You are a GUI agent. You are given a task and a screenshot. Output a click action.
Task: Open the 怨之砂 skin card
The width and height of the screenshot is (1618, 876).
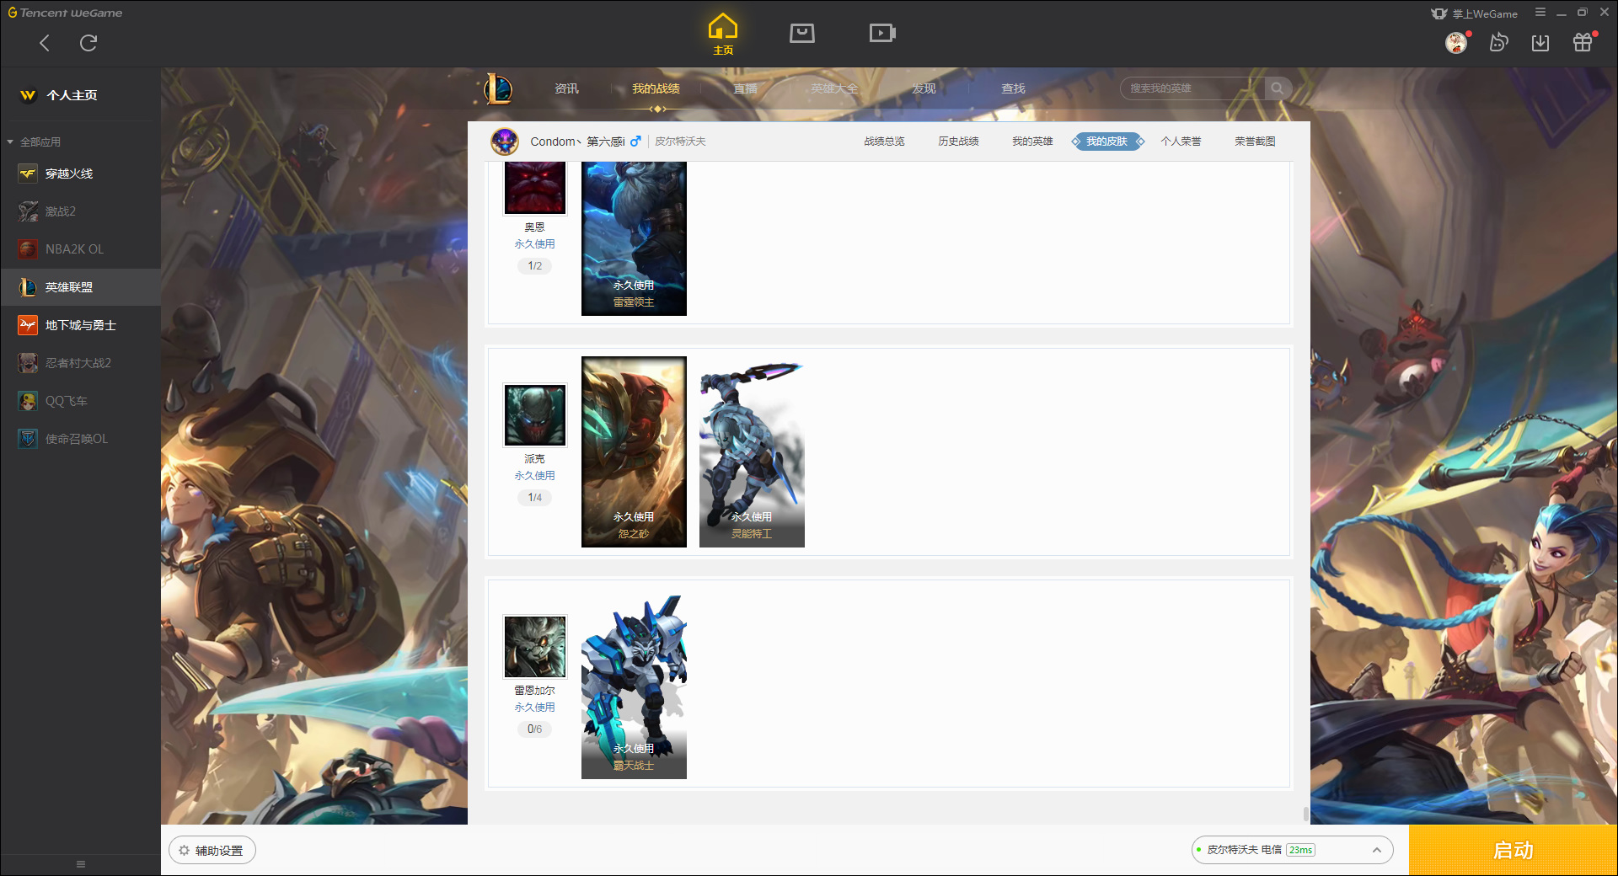[634, 452]
